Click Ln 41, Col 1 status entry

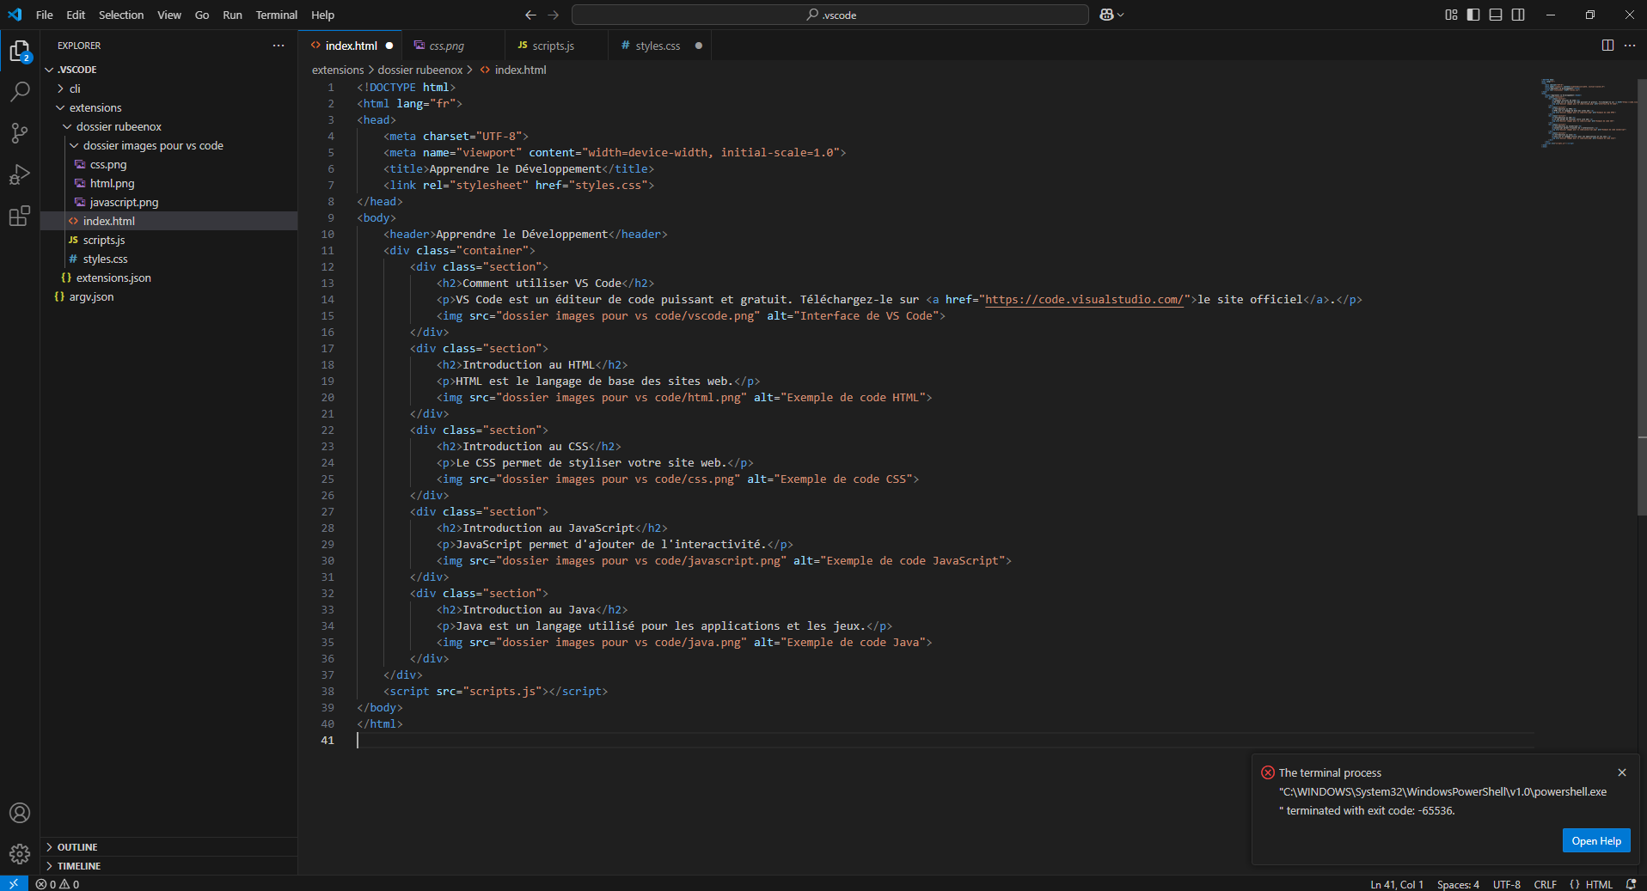(1397, 884)
